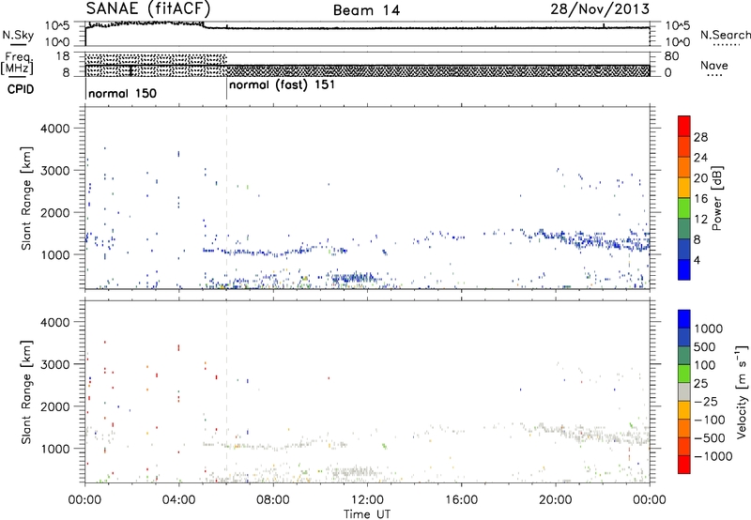Click the Nave legend label
The width and height of the screenshot is (751, 520).
714,66
